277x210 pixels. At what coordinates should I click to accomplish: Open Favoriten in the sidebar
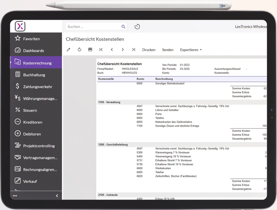click(31, 39)
